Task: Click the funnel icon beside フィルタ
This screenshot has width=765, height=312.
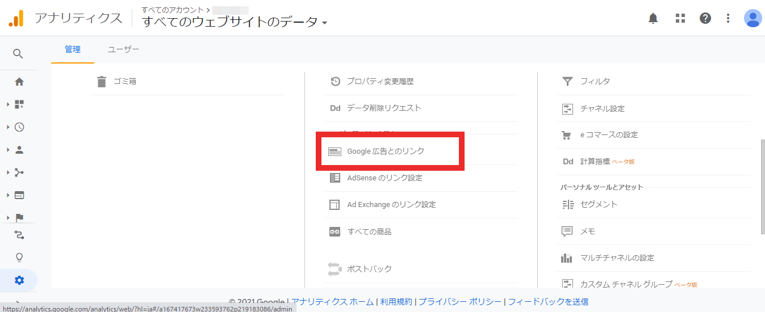Action: pos(567,81)
